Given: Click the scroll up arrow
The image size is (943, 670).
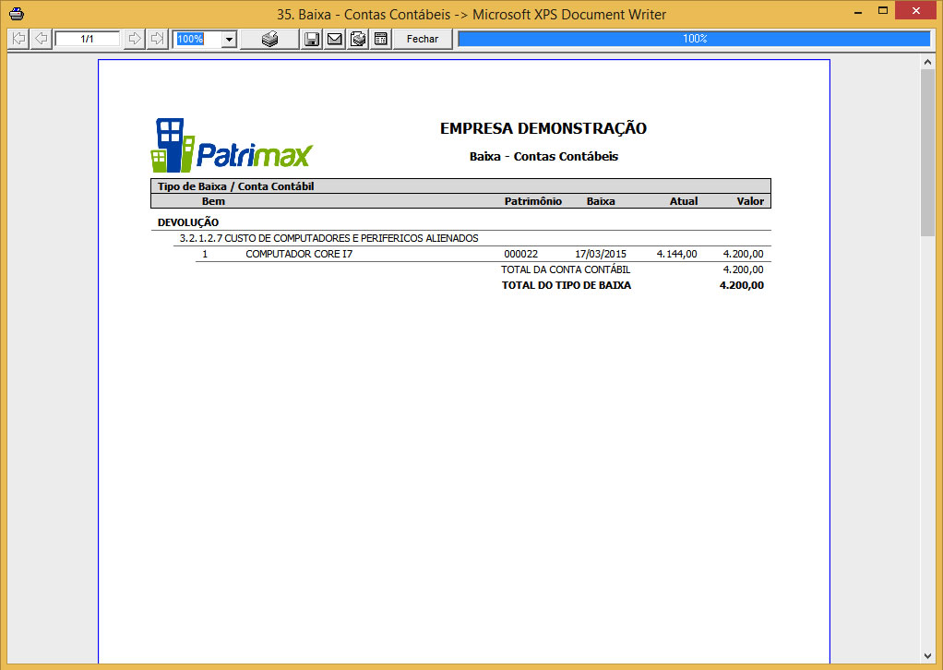Looking at the screenshot, I should click(927, 62).
